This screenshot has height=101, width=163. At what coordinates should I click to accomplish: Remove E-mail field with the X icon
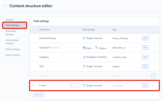[x=153, y=85]
